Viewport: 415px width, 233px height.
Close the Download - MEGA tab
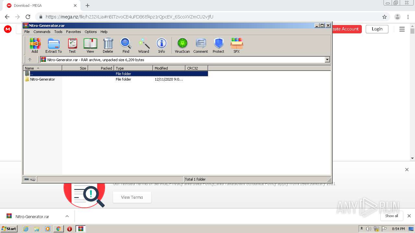pyautogui.click(x=75, y=6)
